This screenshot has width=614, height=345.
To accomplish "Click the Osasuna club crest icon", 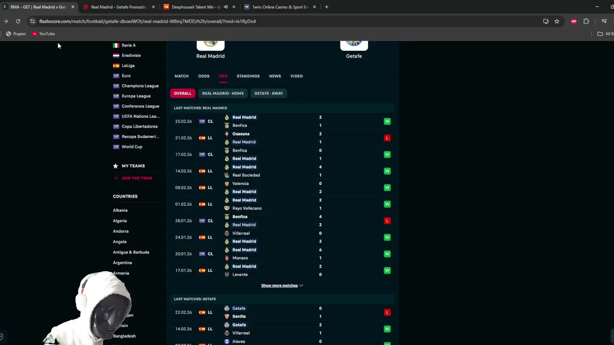I will coord(227,134).
